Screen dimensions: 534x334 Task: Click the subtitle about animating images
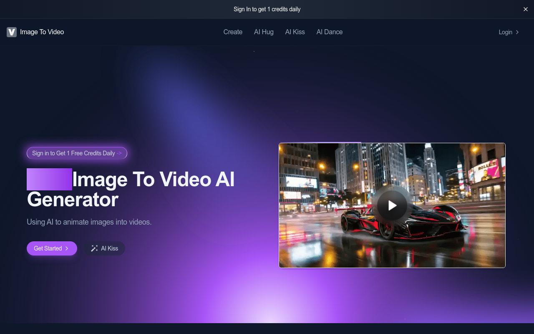pyautogui.click(x=89, y=222)
